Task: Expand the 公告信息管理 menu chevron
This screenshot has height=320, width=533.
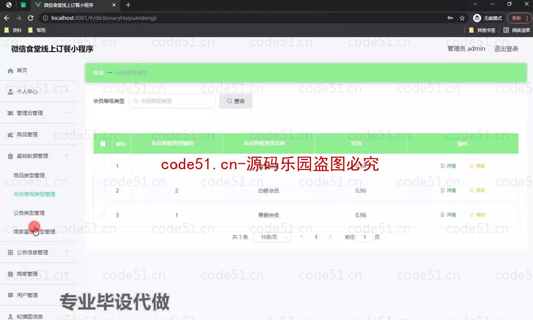Action: (x=67, y=252)
